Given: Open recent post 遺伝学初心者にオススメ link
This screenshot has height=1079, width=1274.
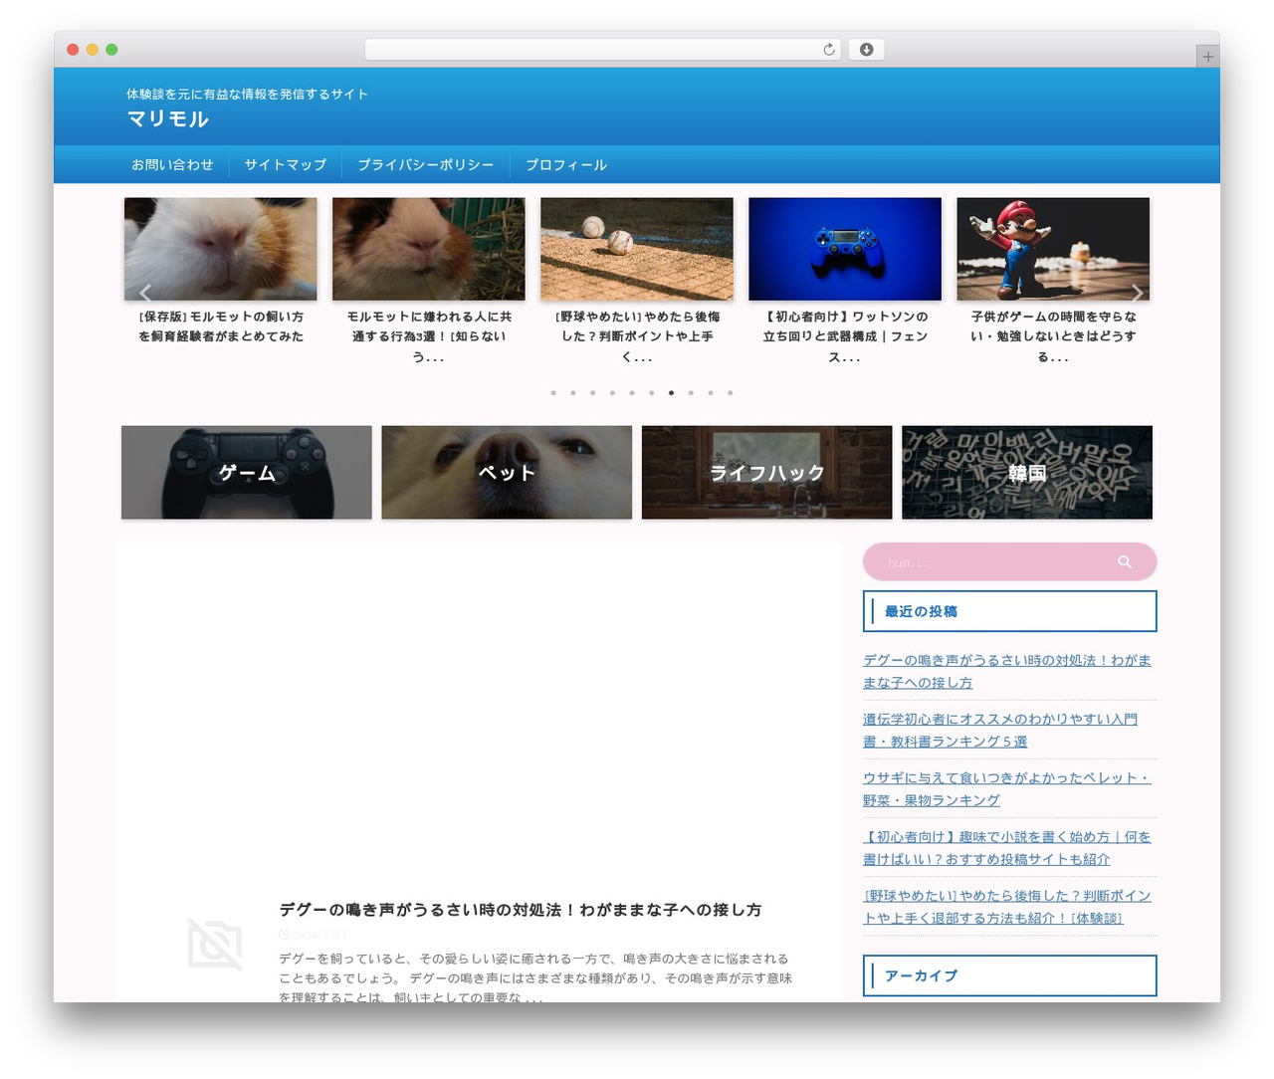Looking at the screenshot, I should coord(1000,731).
